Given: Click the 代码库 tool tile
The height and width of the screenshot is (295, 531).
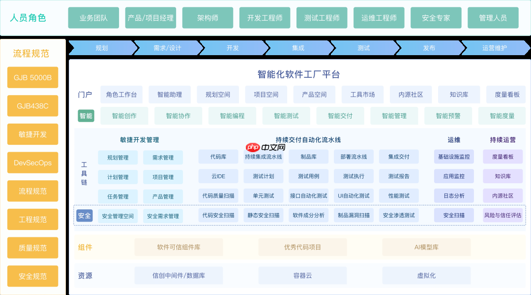Looking at the screenshot, I should click(x=218, y=157).
